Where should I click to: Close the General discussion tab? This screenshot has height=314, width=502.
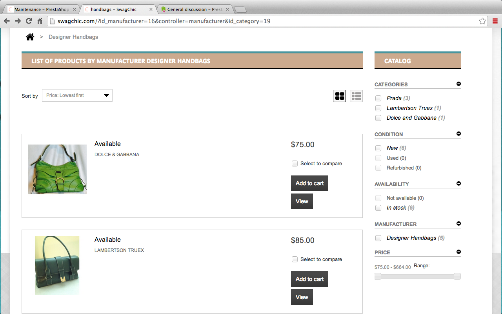(x=227, y=9)
